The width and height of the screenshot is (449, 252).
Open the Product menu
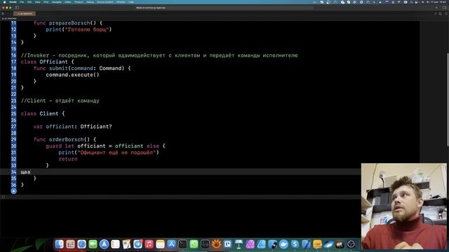79,2
